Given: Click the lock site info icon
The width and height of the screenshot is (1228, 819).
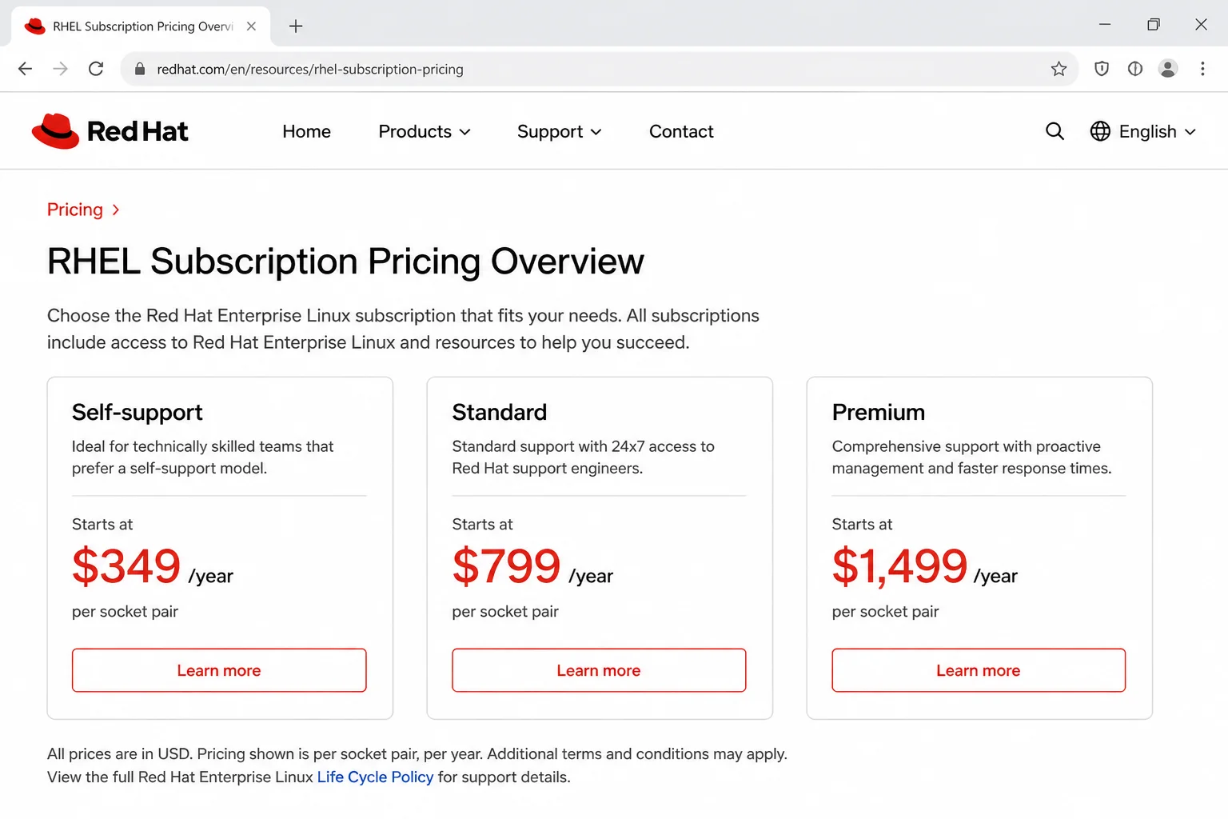Looking at the screenshot, I should 140,69.
